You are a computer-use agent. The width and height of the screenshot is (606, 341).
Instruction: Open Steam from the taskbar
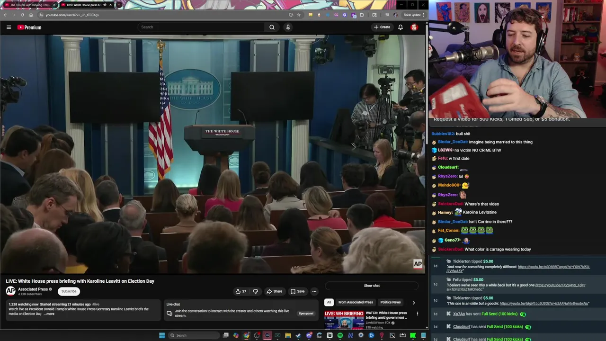pyautogui.click(x=298, y=335)
